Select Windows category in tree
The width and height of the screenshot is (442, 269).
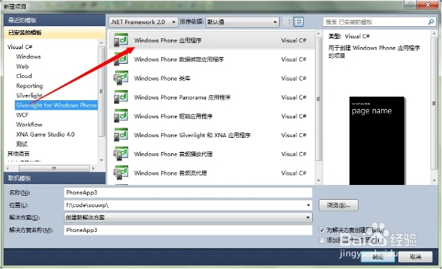click(x=28, y=56)
